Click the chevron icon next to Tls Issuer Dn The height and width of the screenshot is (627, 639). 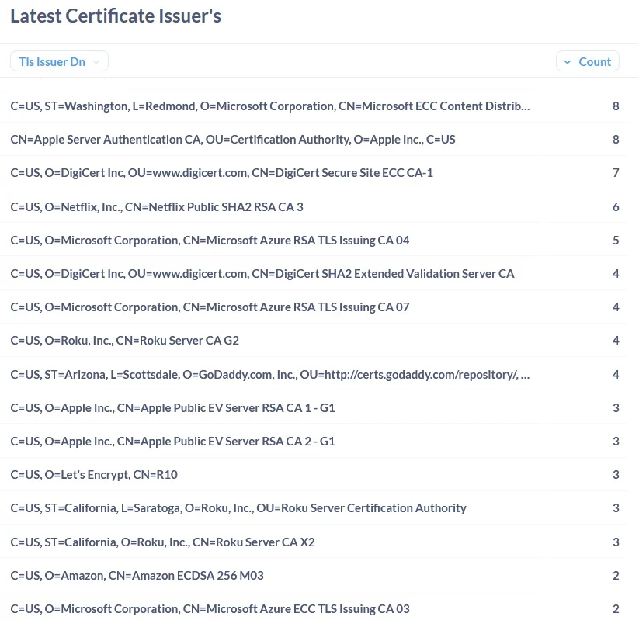[x=96, y=62]
